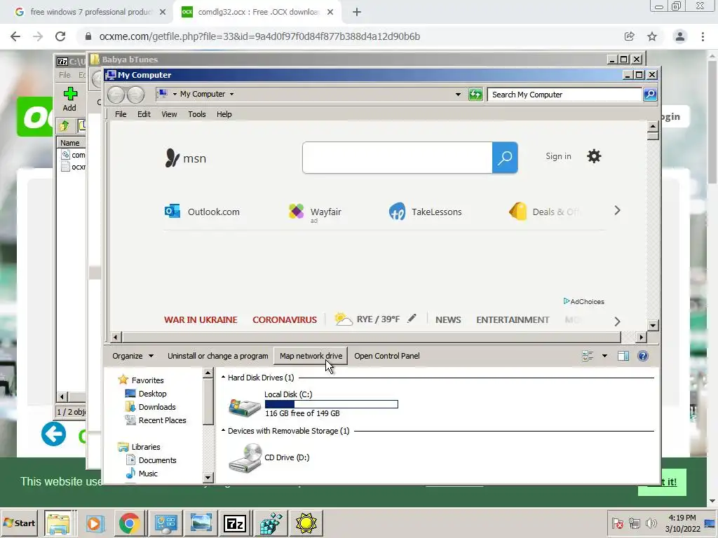Click the help question mark icon in Explorer

click(643, 356)
